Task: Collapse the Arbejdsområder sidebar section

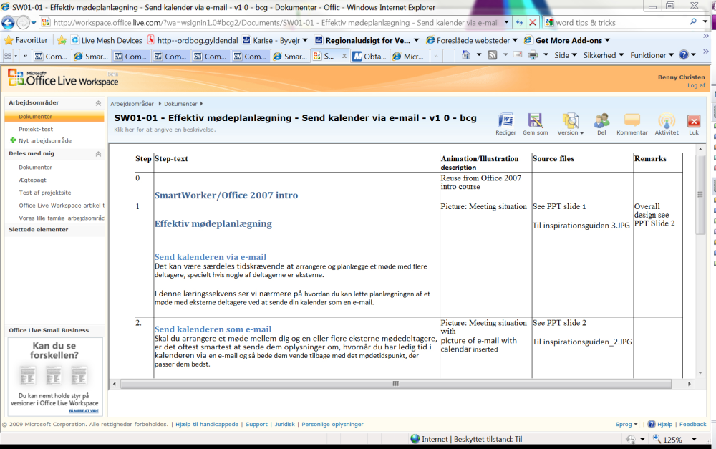Action: pyautogui.click(x=98, y=103)
